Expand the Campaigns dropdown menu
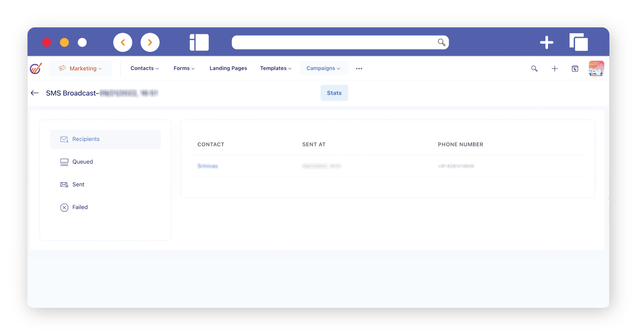The image size is (637, 335). pos(323,68)
